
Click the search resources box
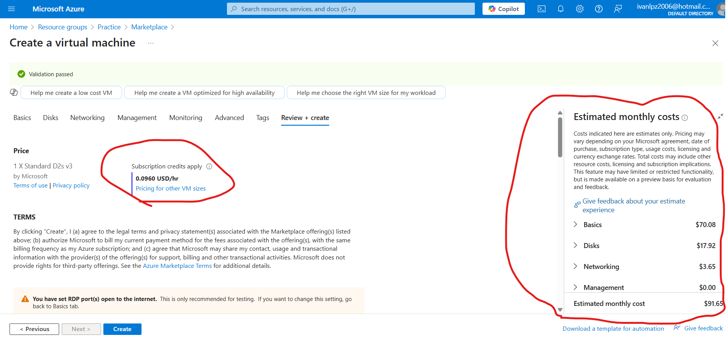[351, 9]
